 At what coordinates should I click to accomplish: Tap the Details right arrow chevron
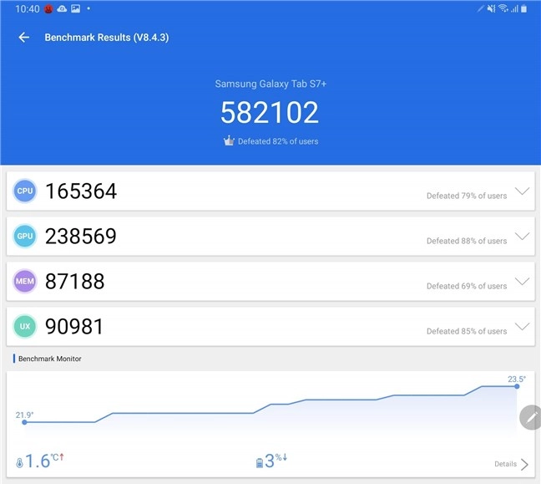pyautogui.click(x=524, y=464)
